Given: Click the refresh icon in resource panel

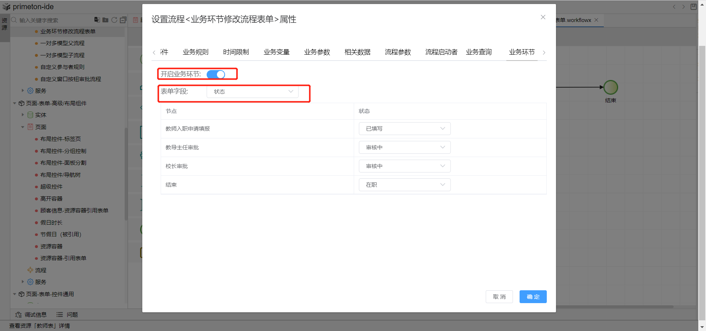Looking at the screenshot, I should [114, 20].
